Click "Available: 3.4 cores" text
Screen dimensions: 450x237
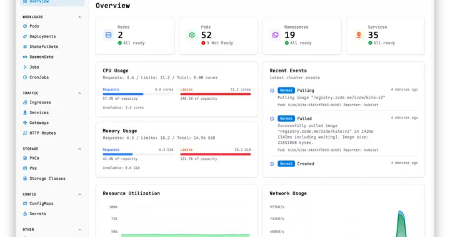tap(123, 108)
